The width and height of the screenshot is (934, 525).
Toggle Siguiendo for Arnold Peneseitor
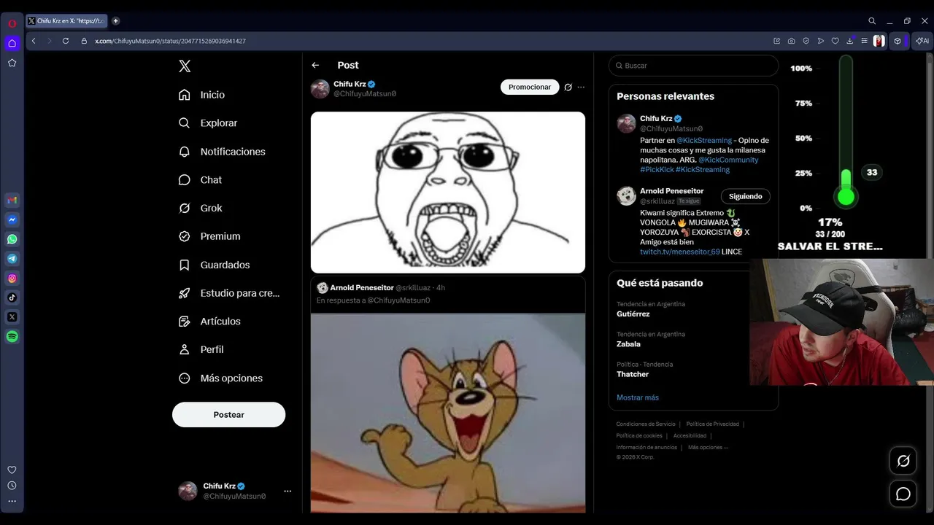745,196
